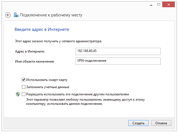Click the «Подключение к рабочему месту» title text
The height and width of the screenshot is (134, 179).
point(51,15)
